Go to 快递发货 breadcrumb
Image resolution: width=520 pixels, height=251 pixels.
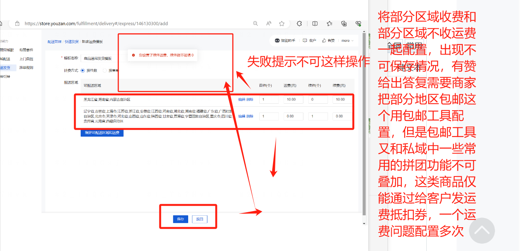click(x=71, y=41)
